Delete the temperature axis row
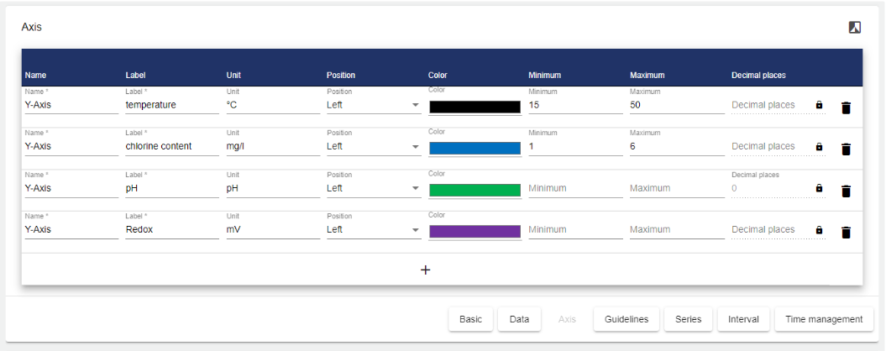 click(x=846, y=107)
